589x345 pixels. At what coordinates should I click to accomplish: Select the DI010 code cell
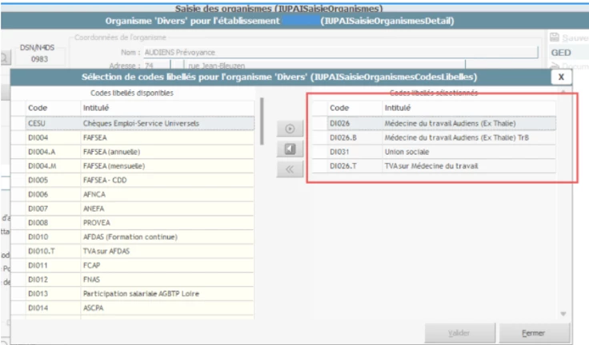53,237
